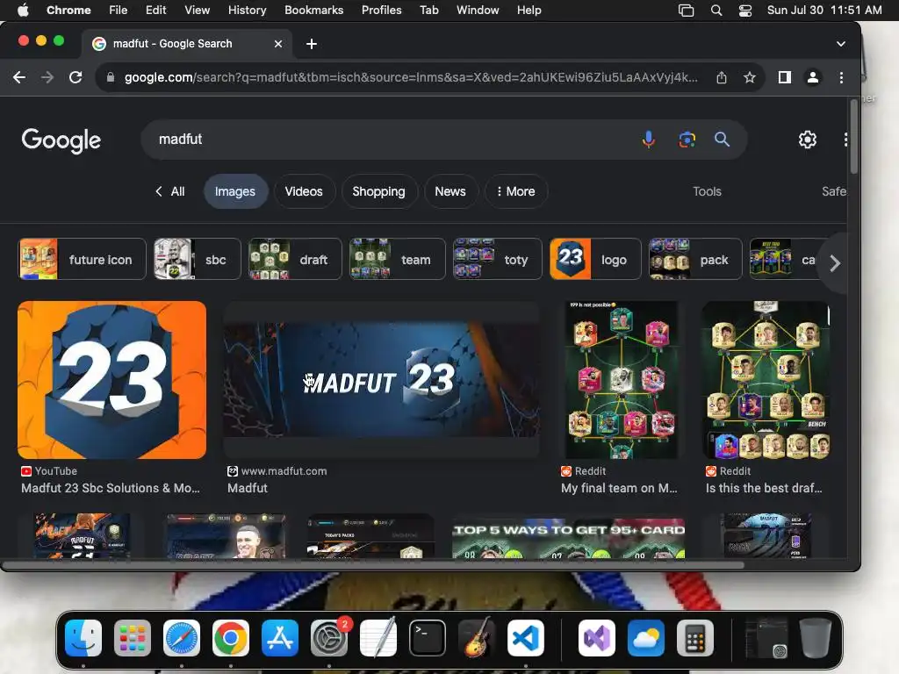
Task: Click the share icon in address bar
Action: (722, 77)
